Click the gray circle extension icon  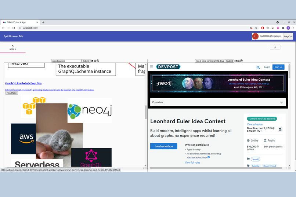(267, 28)
